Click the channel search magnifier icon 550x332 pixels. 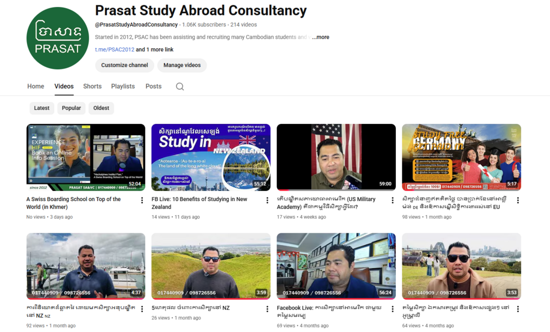[x=180, y=86]
